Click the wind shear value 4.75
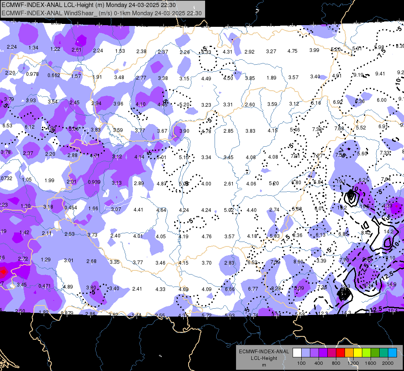Viewport: 404px width, 371px height. pyautogui.click(x=293, y=51)
